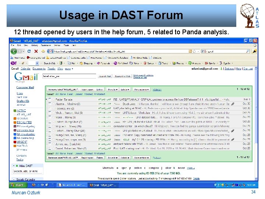Image resolution: width=265 pixels, height=199 pixels.
Task: Open the Yahoo toolbar search box dropdown
Action: (37, 63)
